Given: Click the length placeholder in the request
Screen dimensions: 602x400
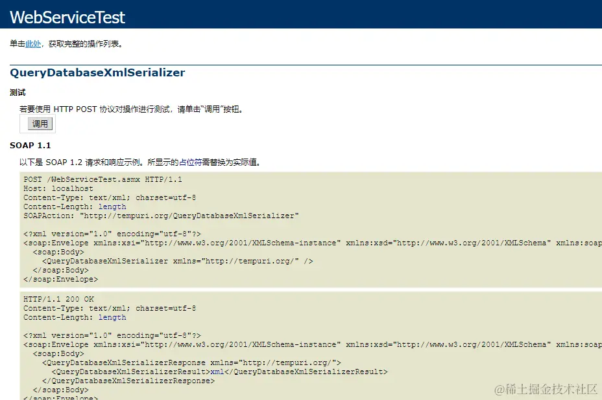Looking at the screenshot, I should pos(112,206).
